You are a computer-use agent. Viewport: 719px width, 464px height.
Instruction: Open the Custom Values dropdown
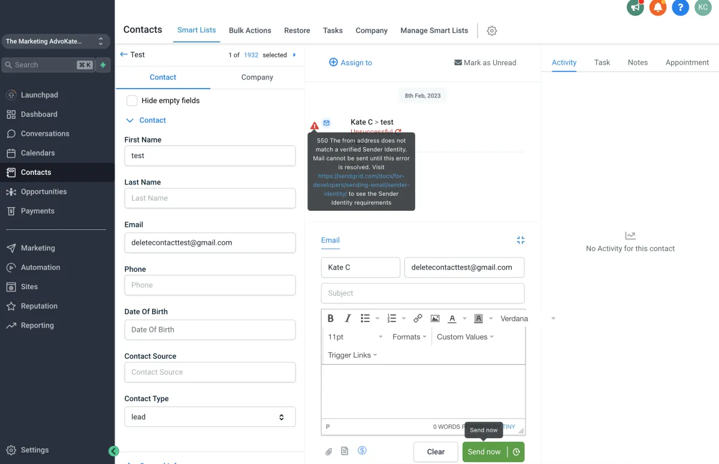[465, 337]
